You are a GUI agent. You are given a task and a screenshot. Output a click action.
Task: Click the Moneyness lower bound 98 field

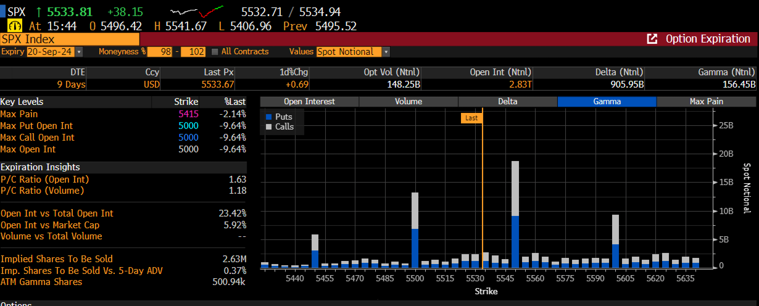160,52
